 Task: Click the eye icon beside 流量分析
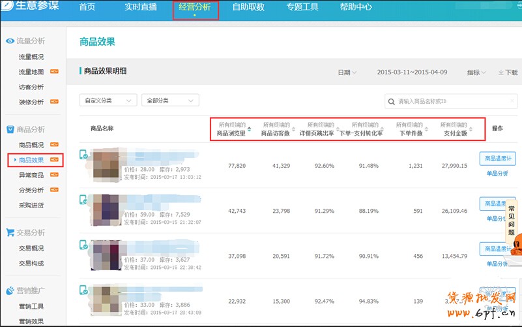click(10, 41)
